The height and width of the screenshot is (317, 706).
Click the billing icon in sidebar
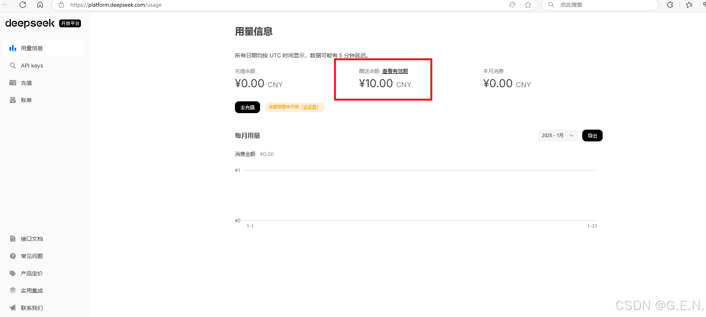tap(13, 100)
